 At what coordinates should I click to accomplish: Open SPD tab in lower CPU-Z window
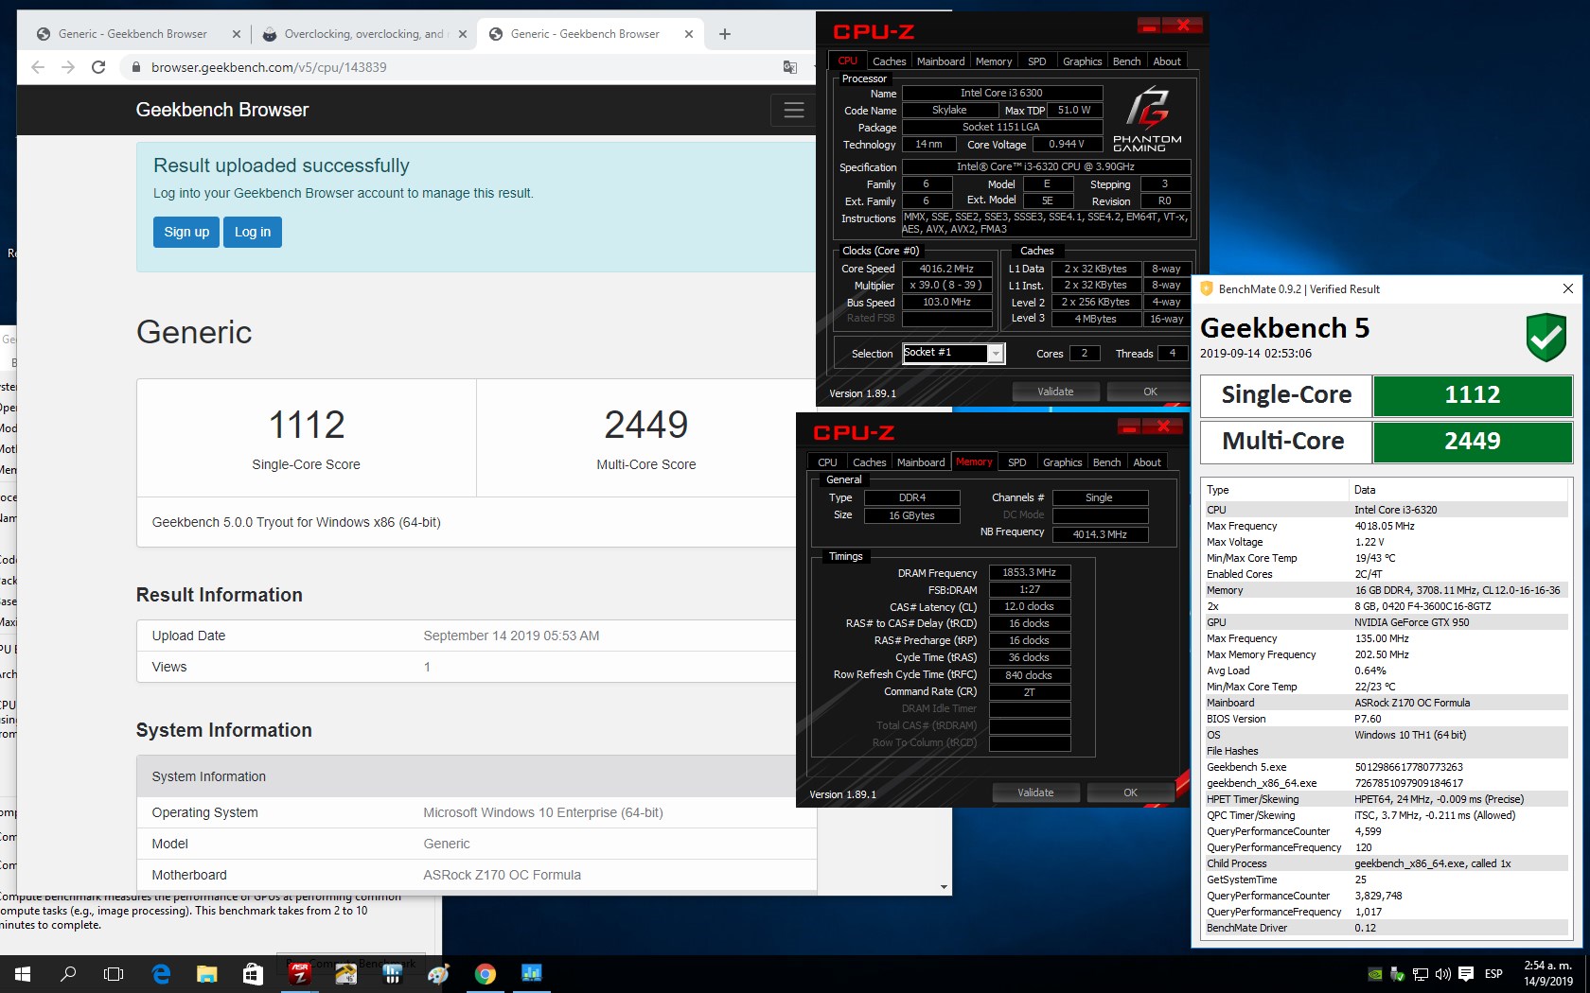1017,462
